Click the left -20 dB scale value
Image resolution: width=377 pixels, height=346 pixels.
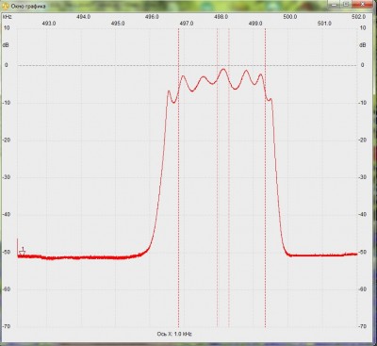tap(7, 140)
